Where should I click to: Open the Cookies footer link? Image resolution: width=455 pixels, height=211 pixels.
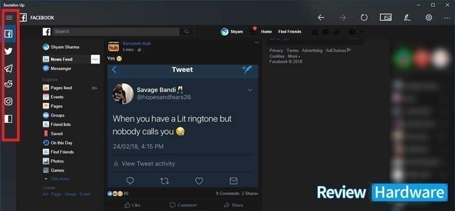tap(277, 56)
